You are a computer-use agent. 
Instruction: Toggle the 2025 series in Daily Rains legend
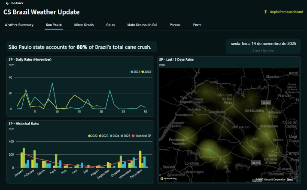coord(146,71)
